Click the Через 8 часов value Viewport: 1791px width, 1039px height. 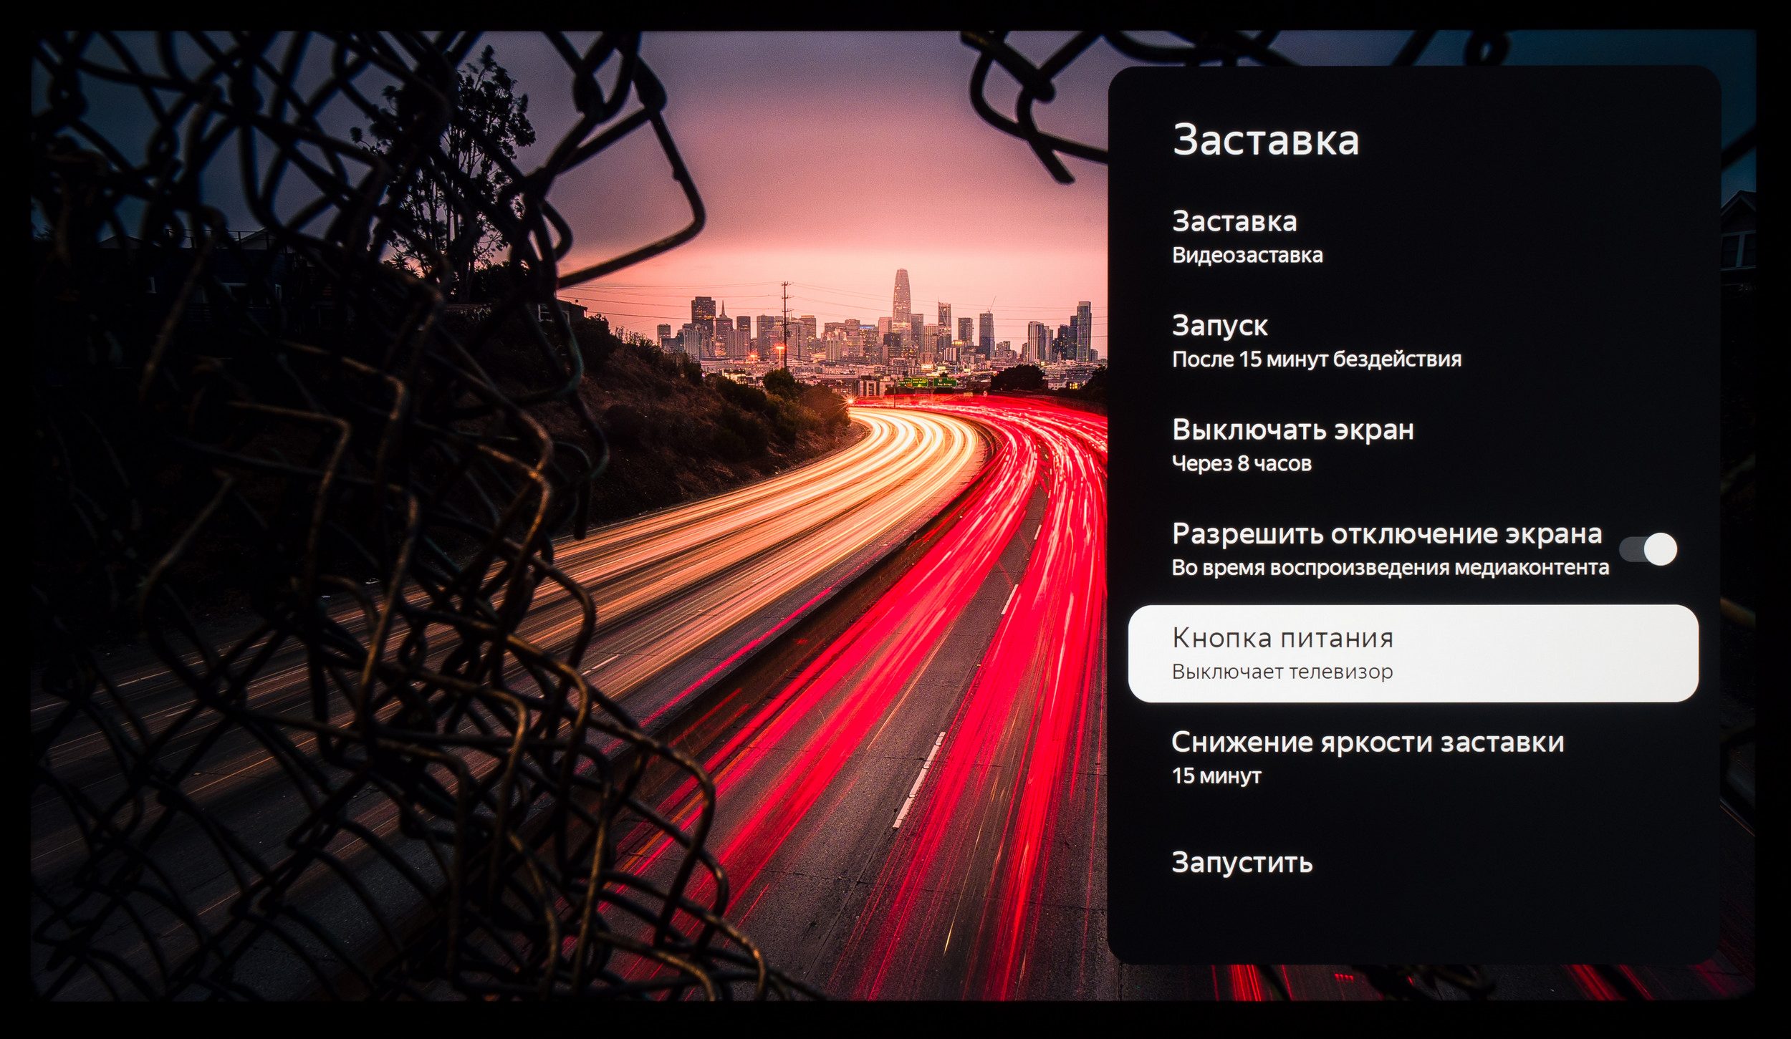tap(1241, 464)
